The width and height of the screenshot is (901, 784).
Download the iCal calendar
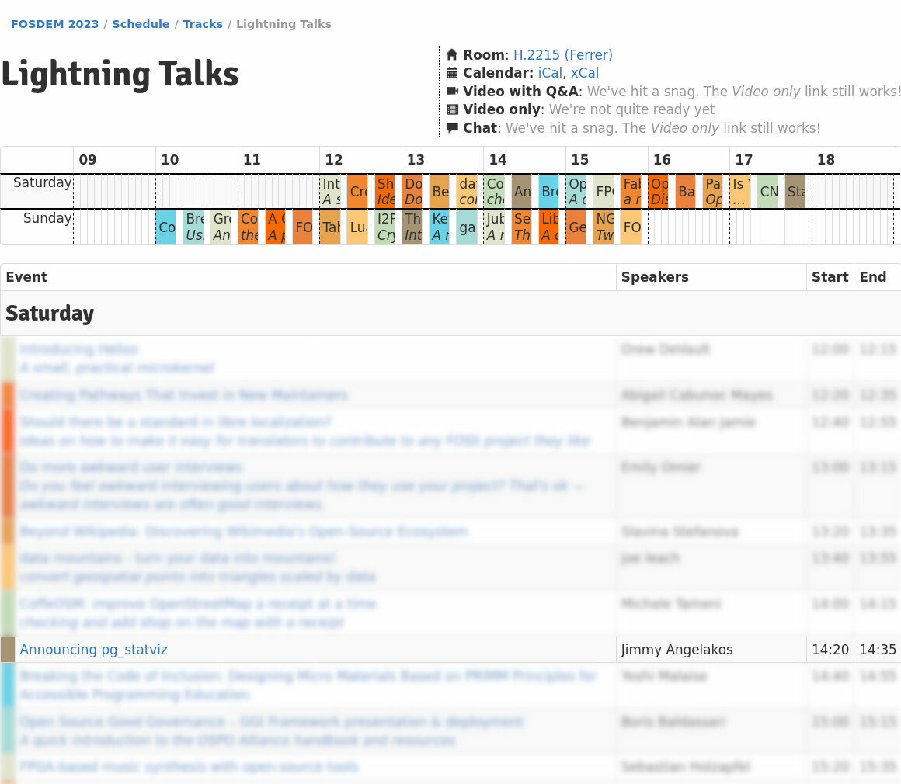(x=550, y=73)
